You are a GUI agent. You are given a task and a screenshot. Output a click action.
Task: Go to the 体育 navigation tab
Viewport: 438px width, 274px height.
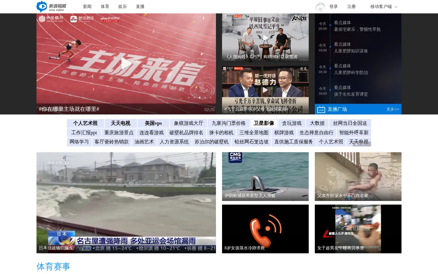105,7
